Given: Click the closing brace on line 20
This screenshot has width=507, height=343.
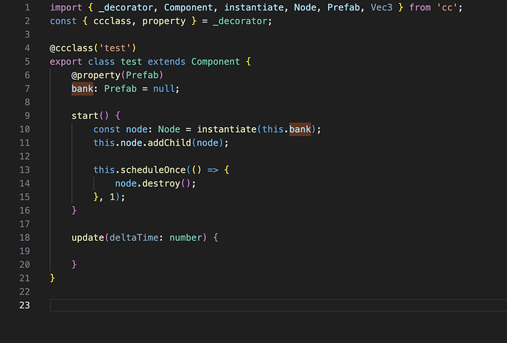Looking at the screenshot, I should click(74, 265).
